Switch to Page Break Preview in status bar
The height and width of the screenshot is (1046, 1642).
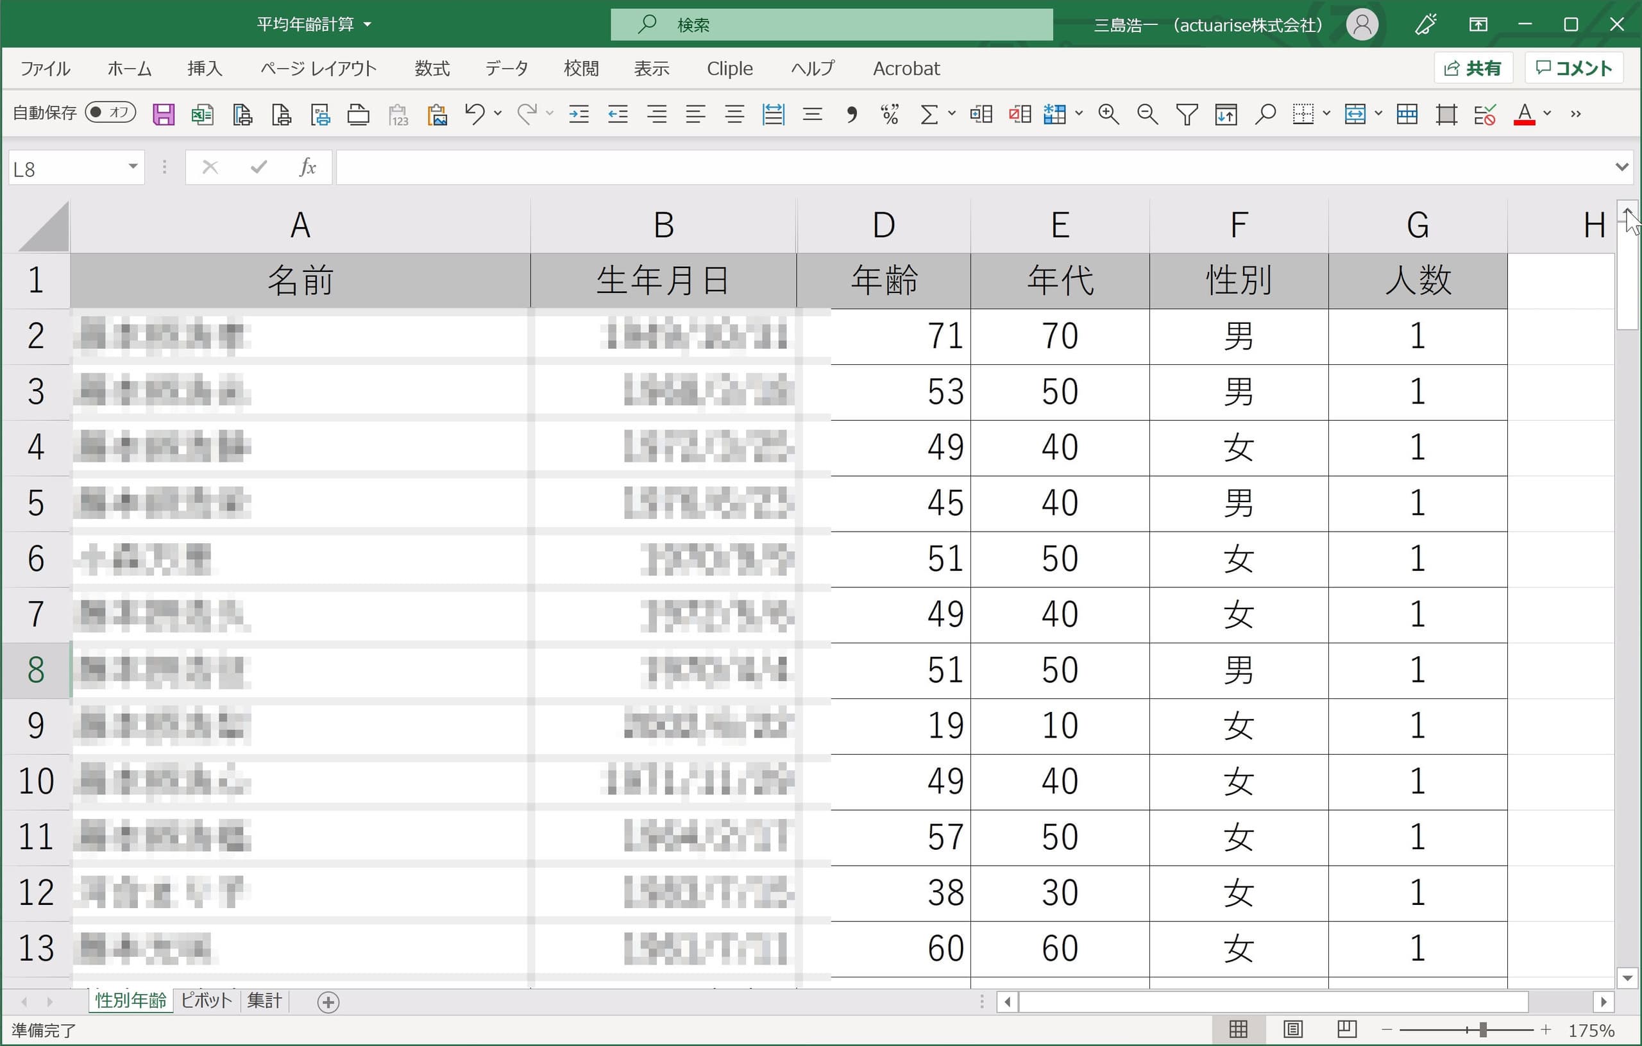[1346, 1029]
